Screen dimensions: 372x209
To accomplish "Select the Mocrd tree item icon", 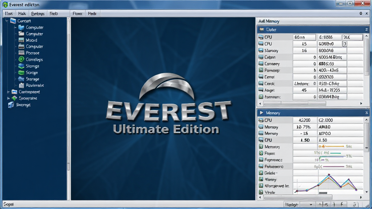I will tap(21, 40).
